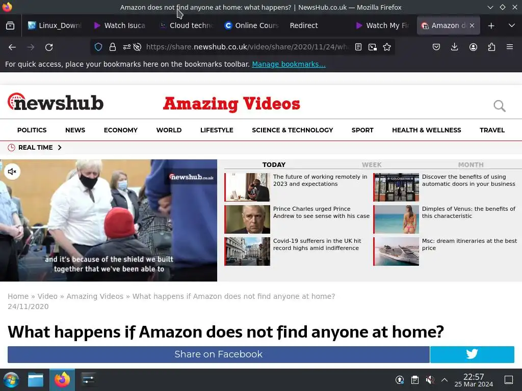Viewport: 522px width, 391px height.
Task: Share article via Twitter bird button
Action: 472,354
